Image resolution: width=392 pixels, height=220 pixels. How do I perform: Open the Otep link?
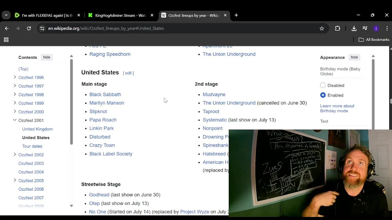tap(94, 203)
